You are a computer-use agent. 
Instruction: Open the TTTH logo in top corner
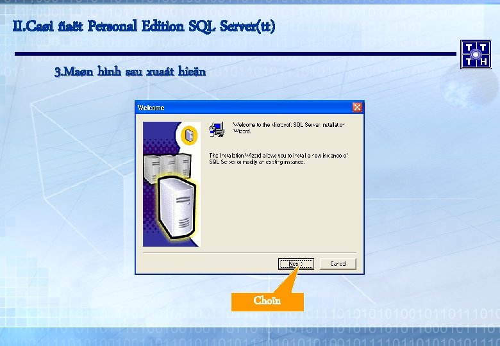pos(476,54)
